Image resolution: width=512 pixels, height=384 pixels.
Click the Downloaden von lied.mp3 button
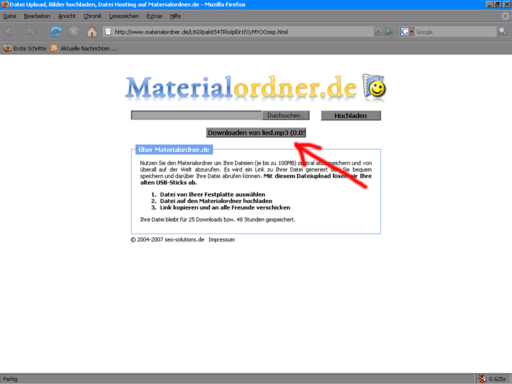256,132
